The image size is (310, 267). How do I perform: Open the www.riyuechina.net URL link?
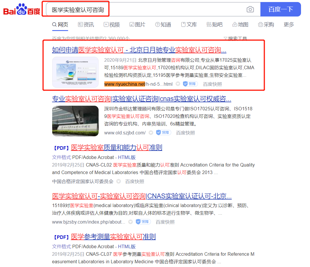138,84
